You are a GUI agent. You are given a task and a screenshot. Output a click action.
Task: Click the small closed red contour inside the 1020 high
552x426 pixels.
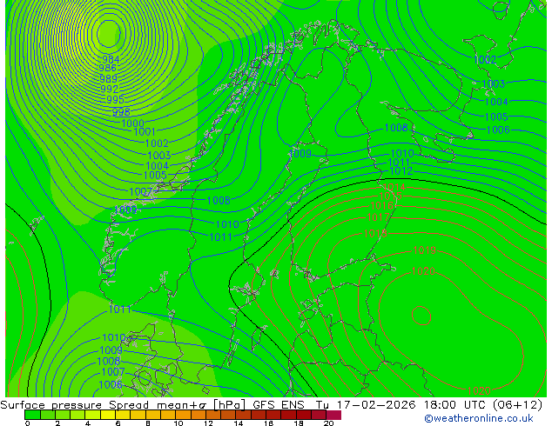(x=421, y=316)
